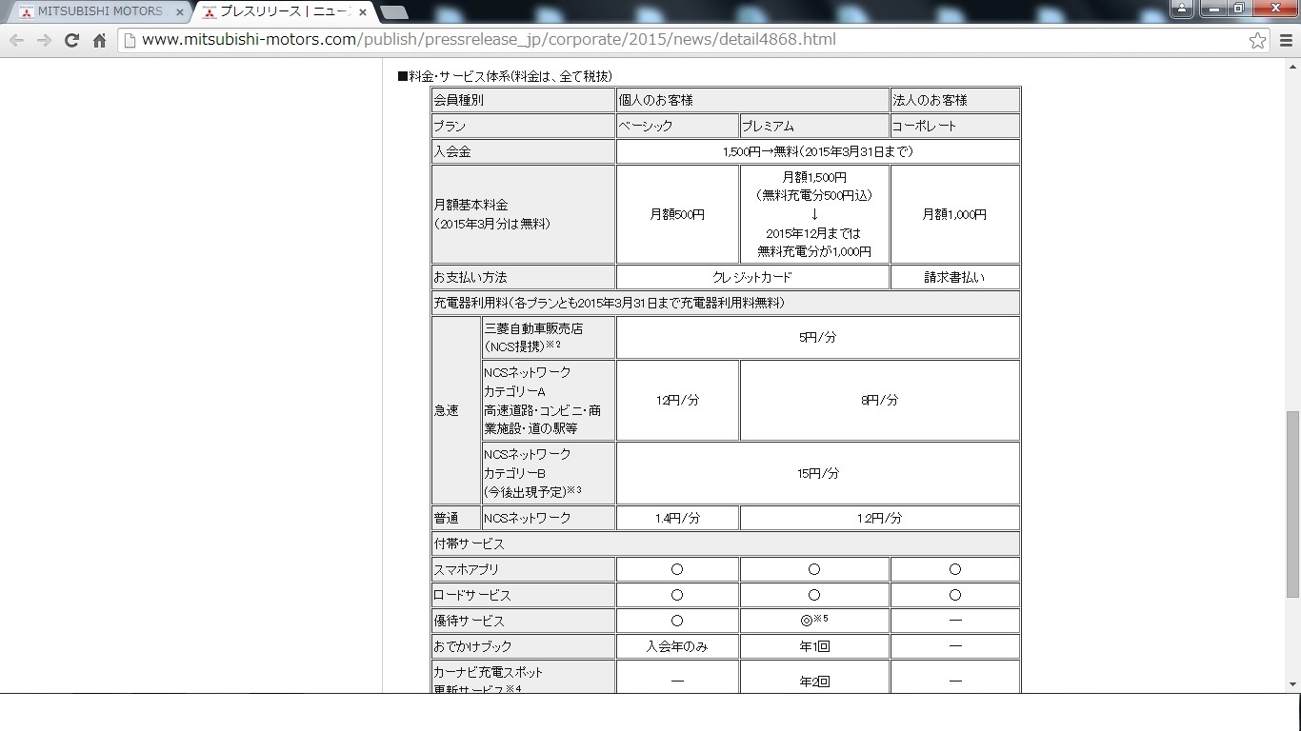Click the 料金・サービス体系 heading

coord(505,76)
